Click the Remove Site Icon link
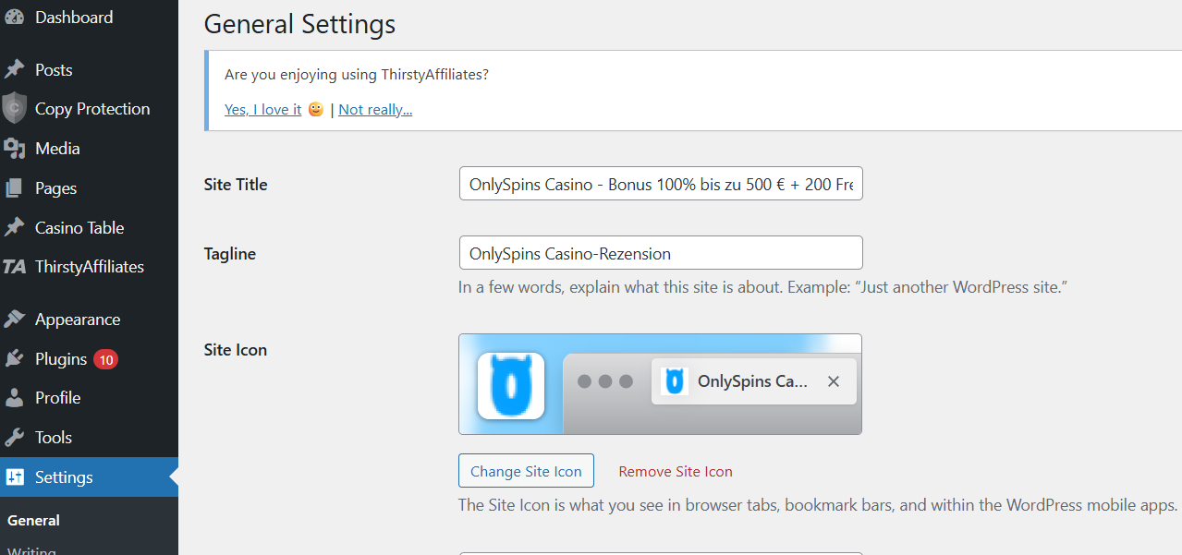This screenshot has width=1182, height=555. [676, 471]
